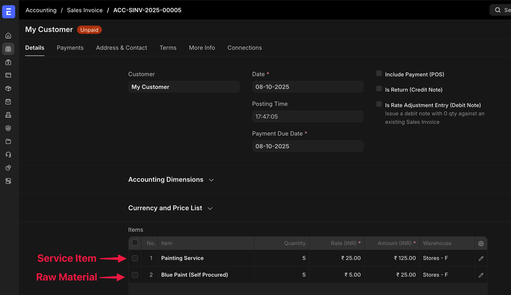Check the Is Return (Credit Note) box
This screenshot has height=295, width=511.
pyautogui.click(x=379, y=88)
